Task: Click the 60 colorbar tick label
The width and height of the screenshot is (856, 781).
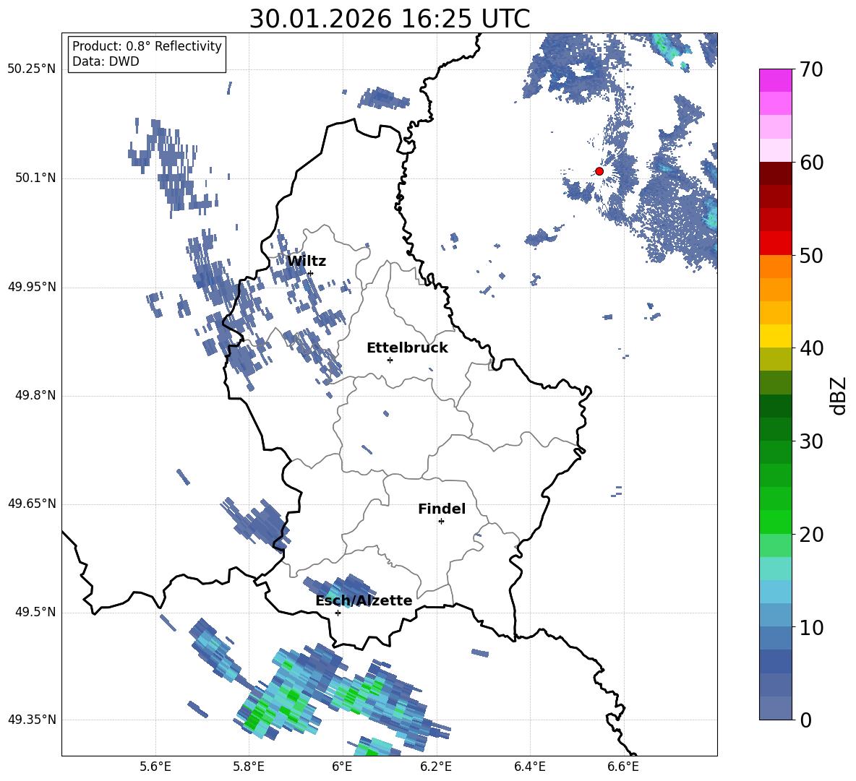Action: tap(811, 163)
